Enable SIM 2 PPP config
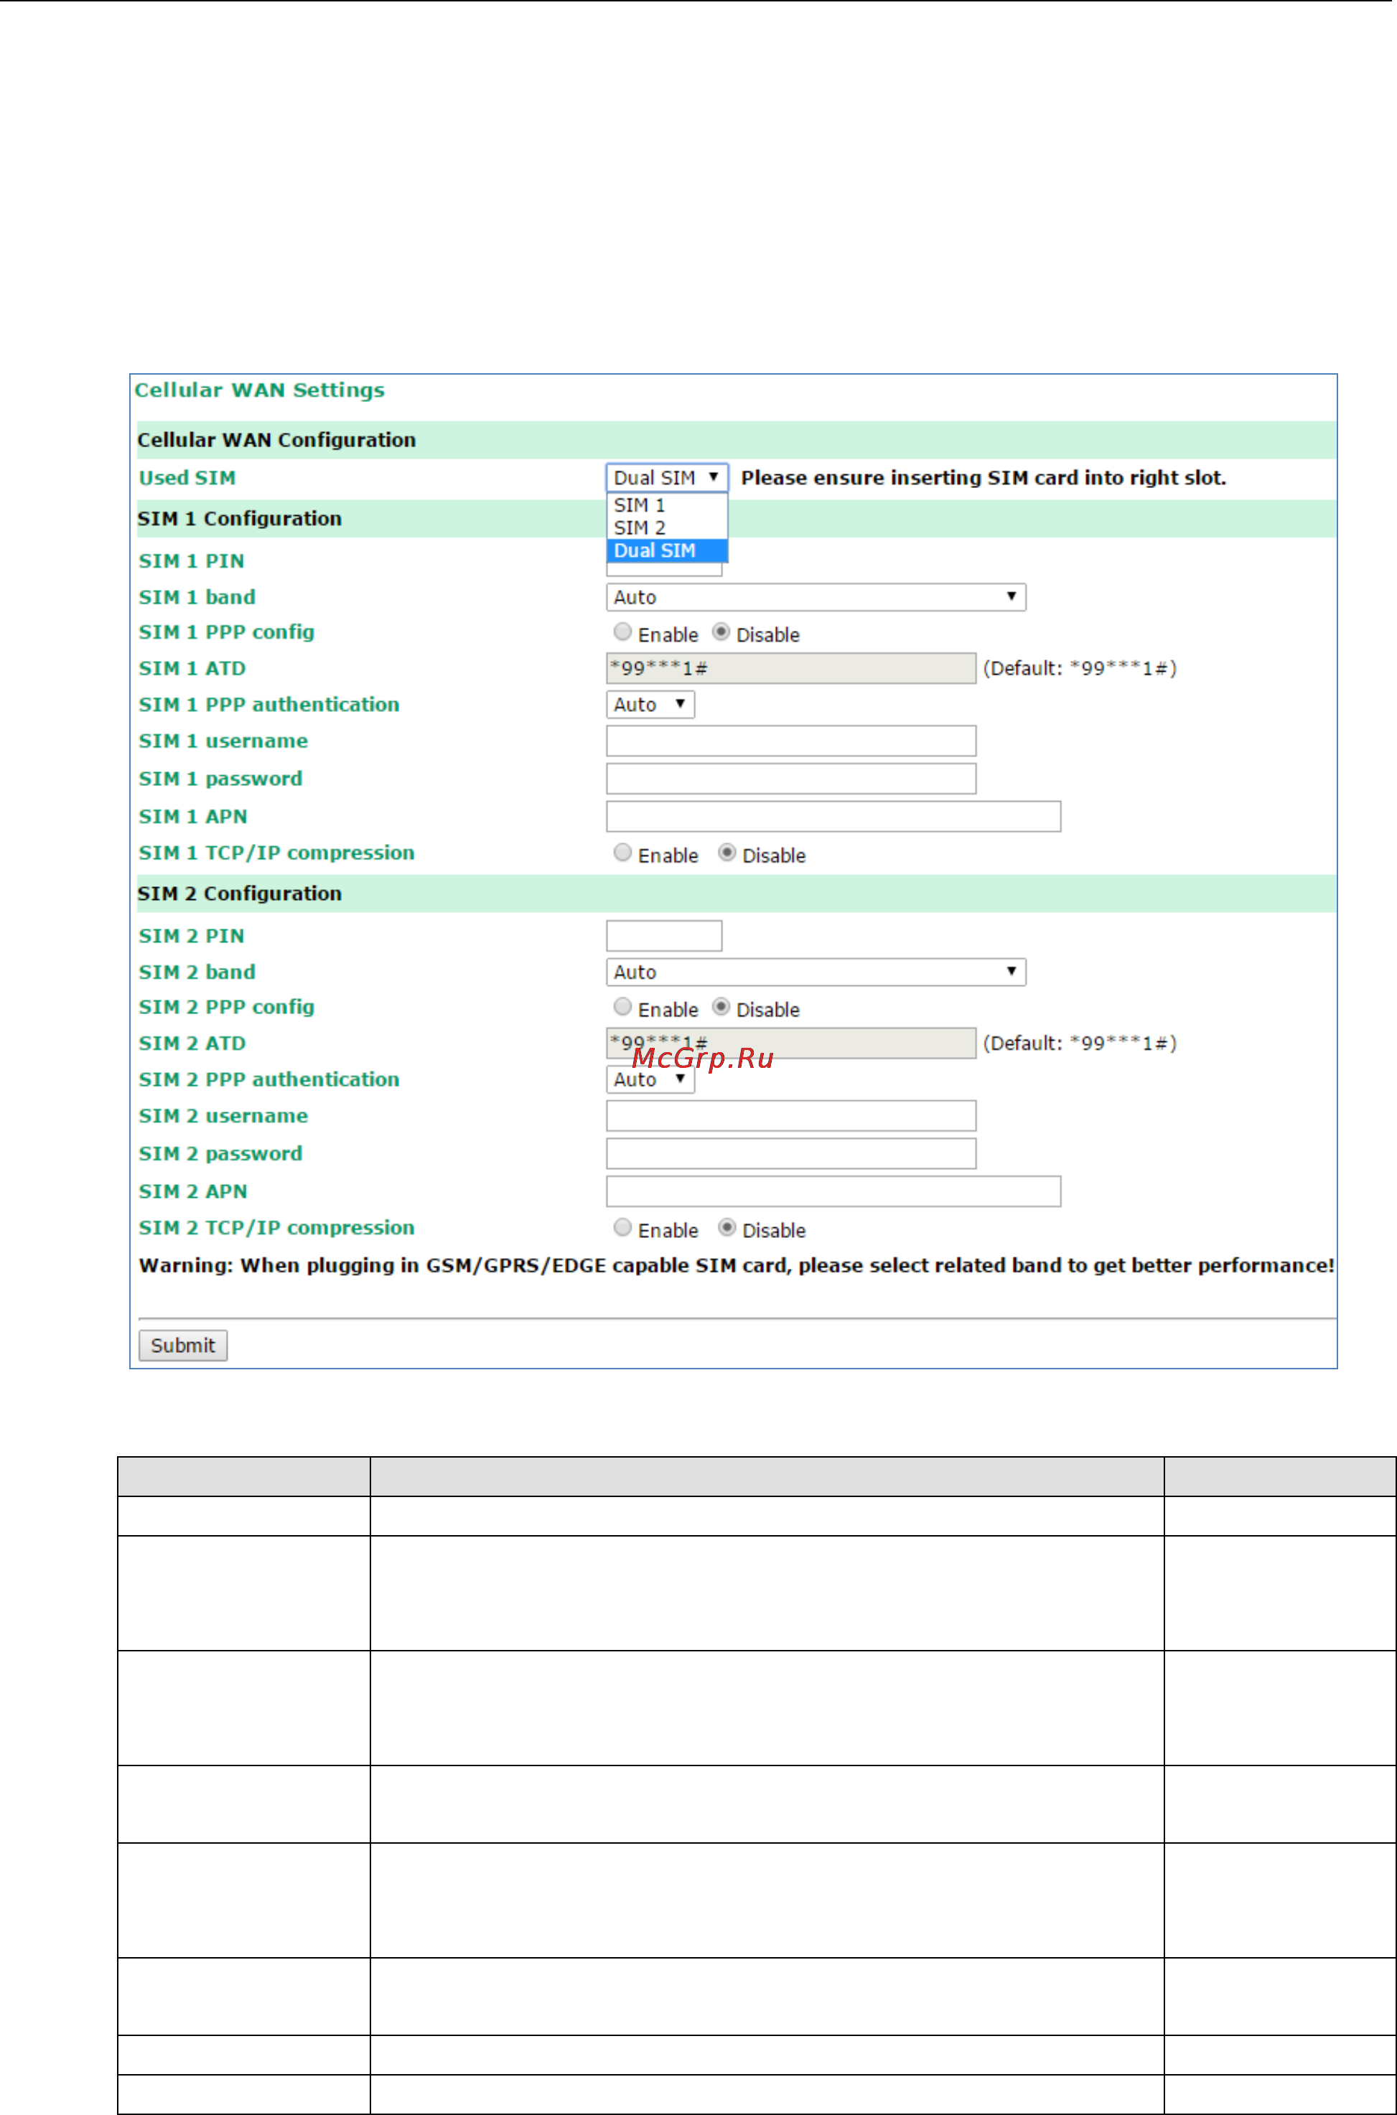 pos(623,1006)
